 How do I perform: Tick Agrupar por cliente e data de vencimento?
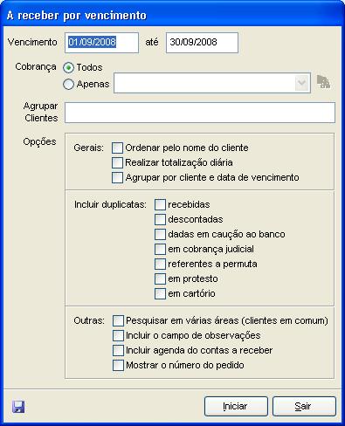point(117,177)
